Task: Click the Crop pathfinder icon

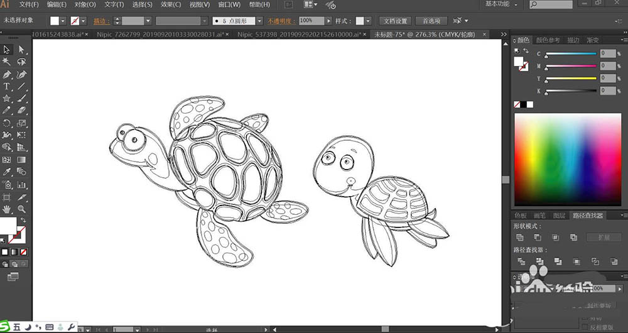Action: pyautogui.click(x=577, y=261)
